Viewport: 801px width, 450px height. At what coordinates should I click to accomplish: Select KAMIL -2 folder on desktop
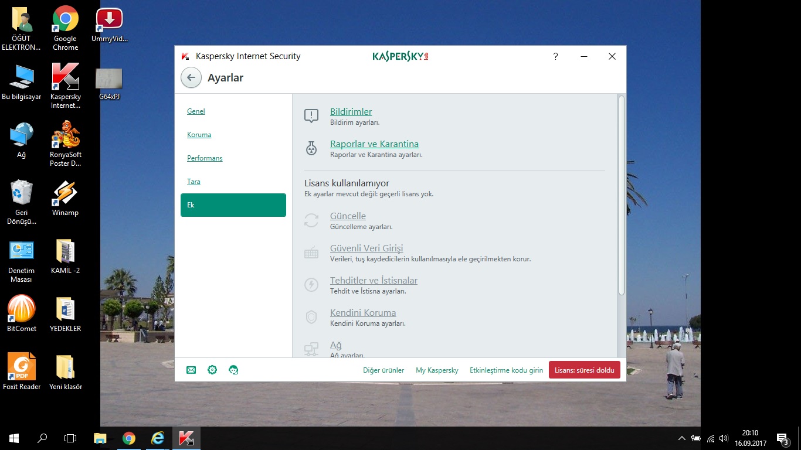click(65, 256)
